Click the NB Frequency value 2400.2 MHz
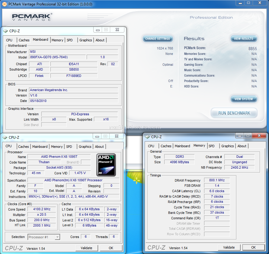The height and width of the screenshot is (254, 269). tap(239, 167)
